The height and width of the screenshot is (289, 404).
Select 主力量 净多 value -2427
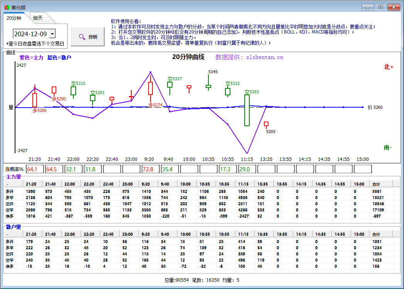[x=243, y=216]
